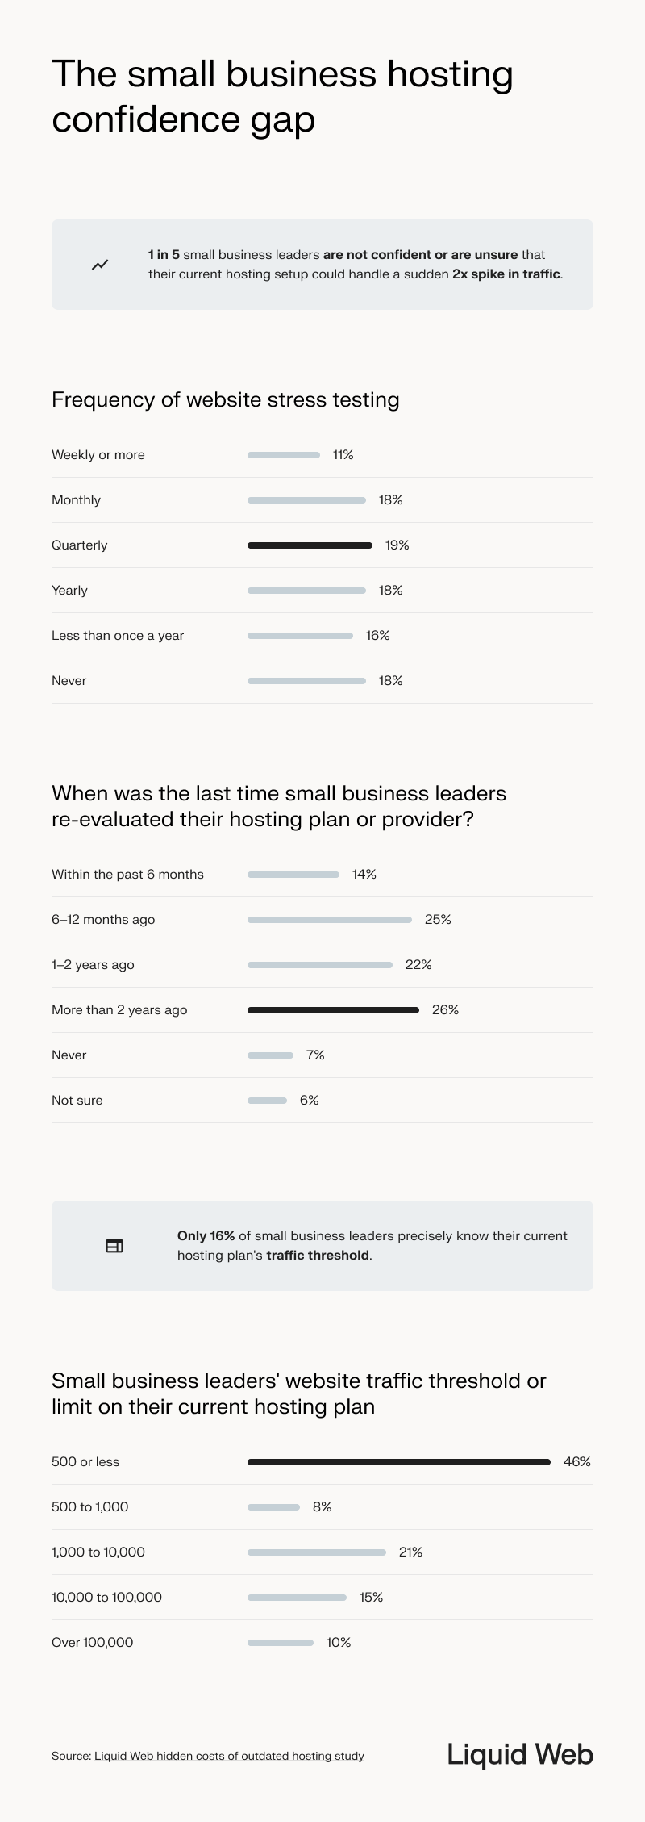
Task: Click the browser window icon
Action: tap(114, 1246)
